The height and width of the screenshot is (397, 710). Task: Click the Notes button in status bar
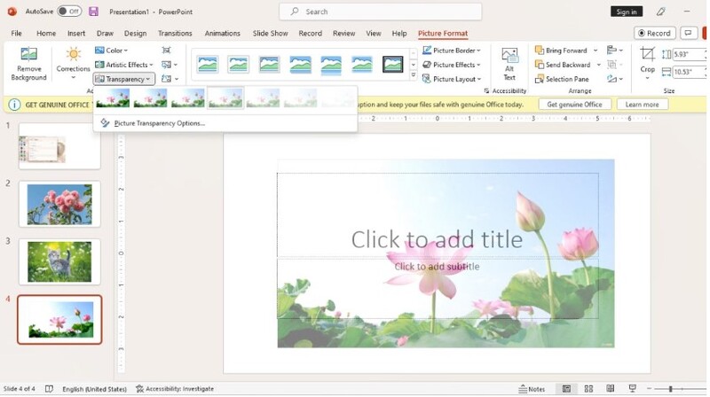click(531, 389)
